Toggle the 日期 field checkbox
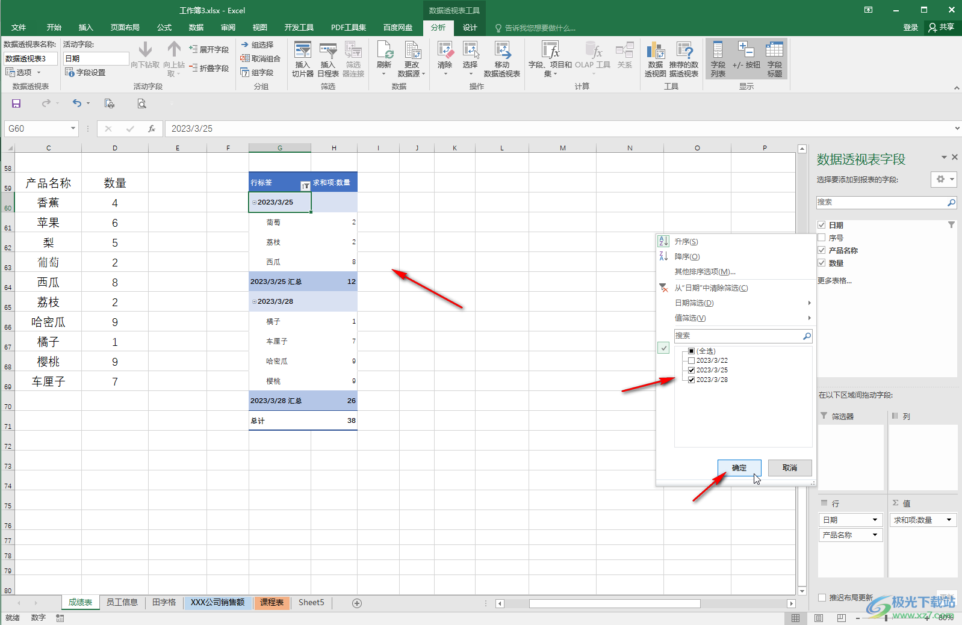962x625 pixels. point(821,225)
